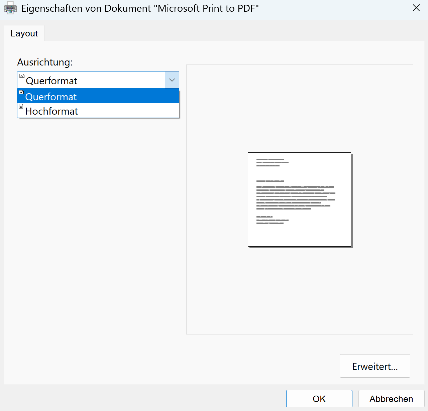Click the signature lines at bottom of preview text
This screenshot has width=428, height=411.
(272, 220)
